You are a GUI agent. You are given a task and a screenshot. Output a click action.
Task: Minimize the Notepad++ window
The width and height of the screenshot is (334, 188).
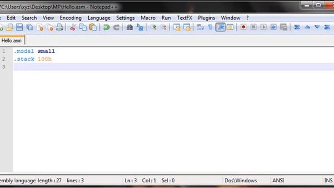[x=307, y=5]
